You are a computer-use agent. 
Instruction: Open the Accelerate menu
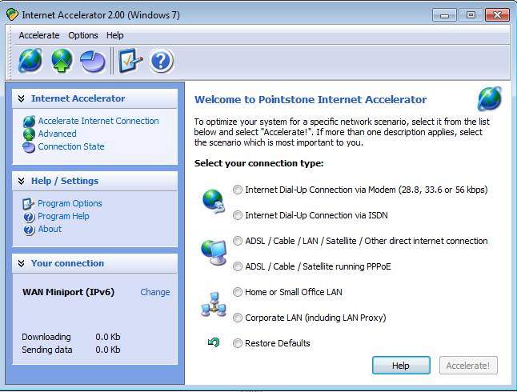click(39, 35)
